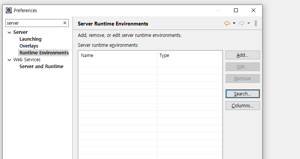Image resolution: width=300 pixels, height=159 pixels.
Task: Select the Server tree item
Action: pyautogui.click(x=20, y=32)
